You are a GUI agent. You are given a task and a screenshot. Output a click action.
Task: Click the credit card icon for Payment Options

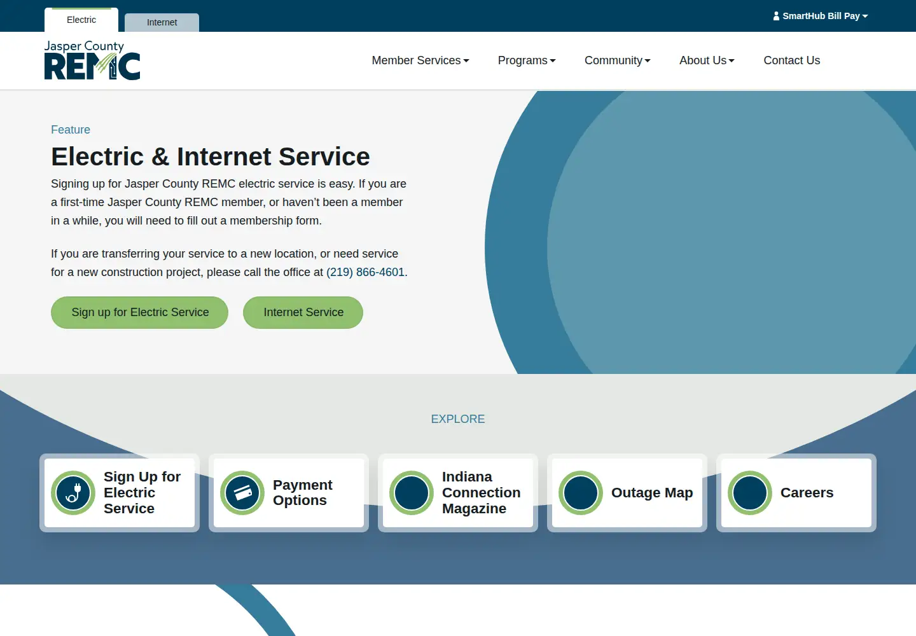click(242, 493)
